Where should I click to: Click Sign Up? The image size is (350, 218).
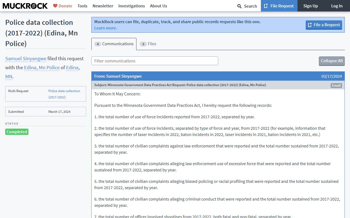pos(310,6)
